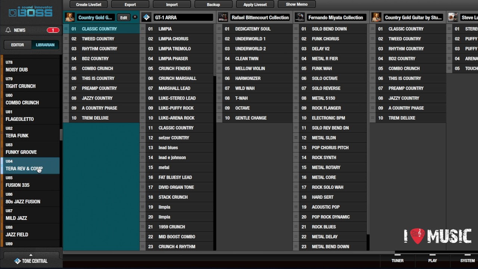Select 02 UNDERWORLD 1 patch
This screenshot has height=269, width=478.
(x=254, y=38)
